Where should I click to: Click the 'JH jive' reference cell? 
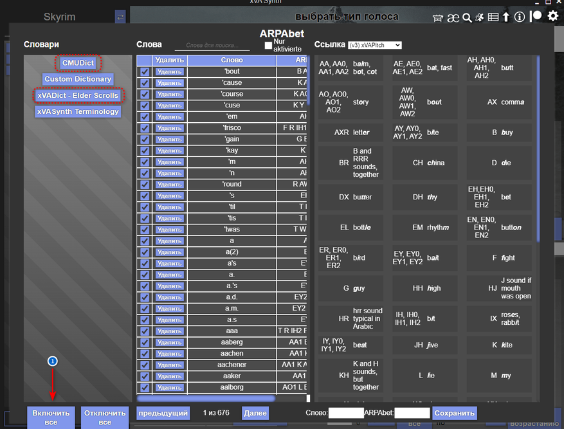pos(425,345)
